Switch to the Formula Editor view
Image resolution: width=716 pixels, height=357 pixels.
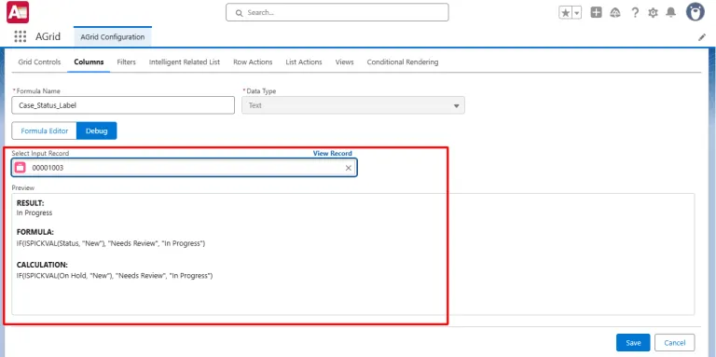tap(45, 131)
